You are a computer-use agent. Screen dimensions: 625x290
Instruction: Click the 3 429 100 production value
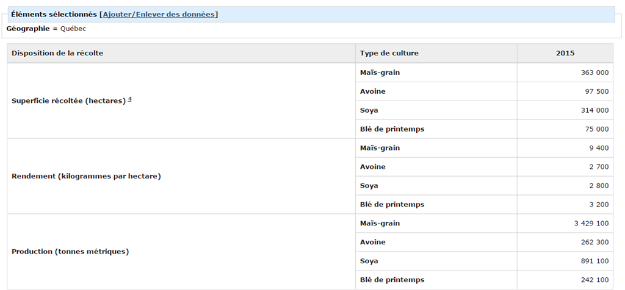591,224
